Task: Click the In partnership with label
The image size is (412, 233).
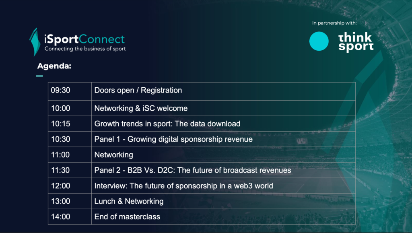Action: 334,23
